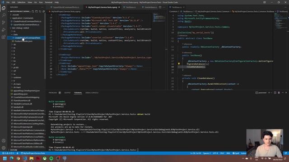
Task: Open the Help menu
Action: tap(56, 2)
